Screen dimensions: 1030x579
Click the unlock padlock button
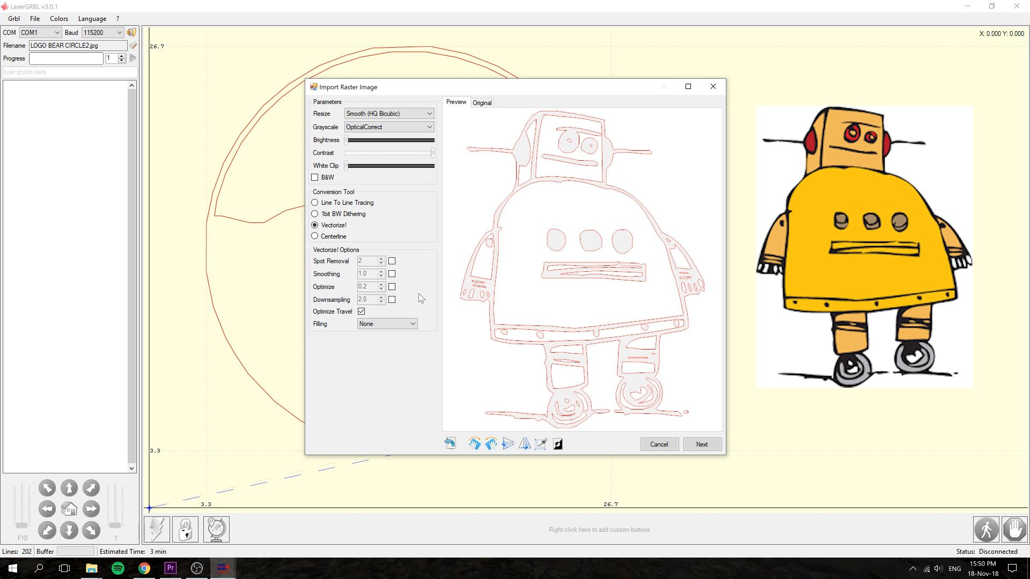185,530
